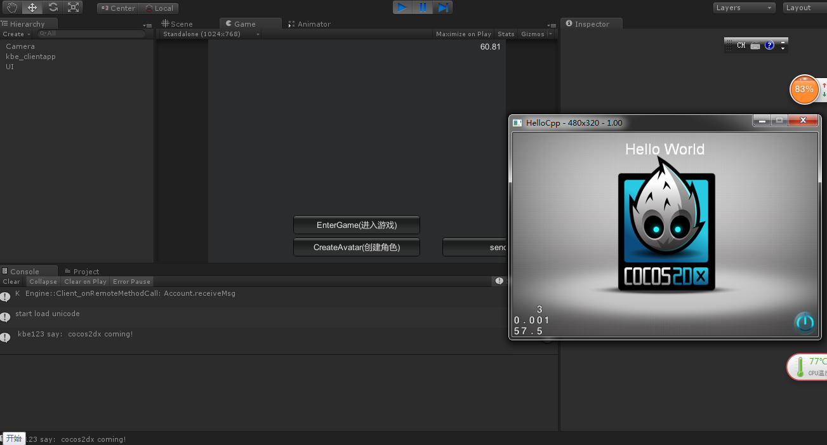Click the 'cocos2dx coming!' log info icon

coord(5,337)
